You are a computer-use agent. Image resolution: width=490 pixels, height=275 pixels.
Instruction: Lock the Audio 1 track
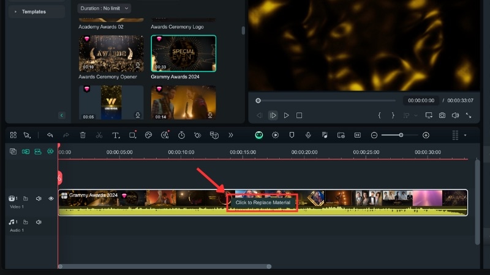pos(26,222)
